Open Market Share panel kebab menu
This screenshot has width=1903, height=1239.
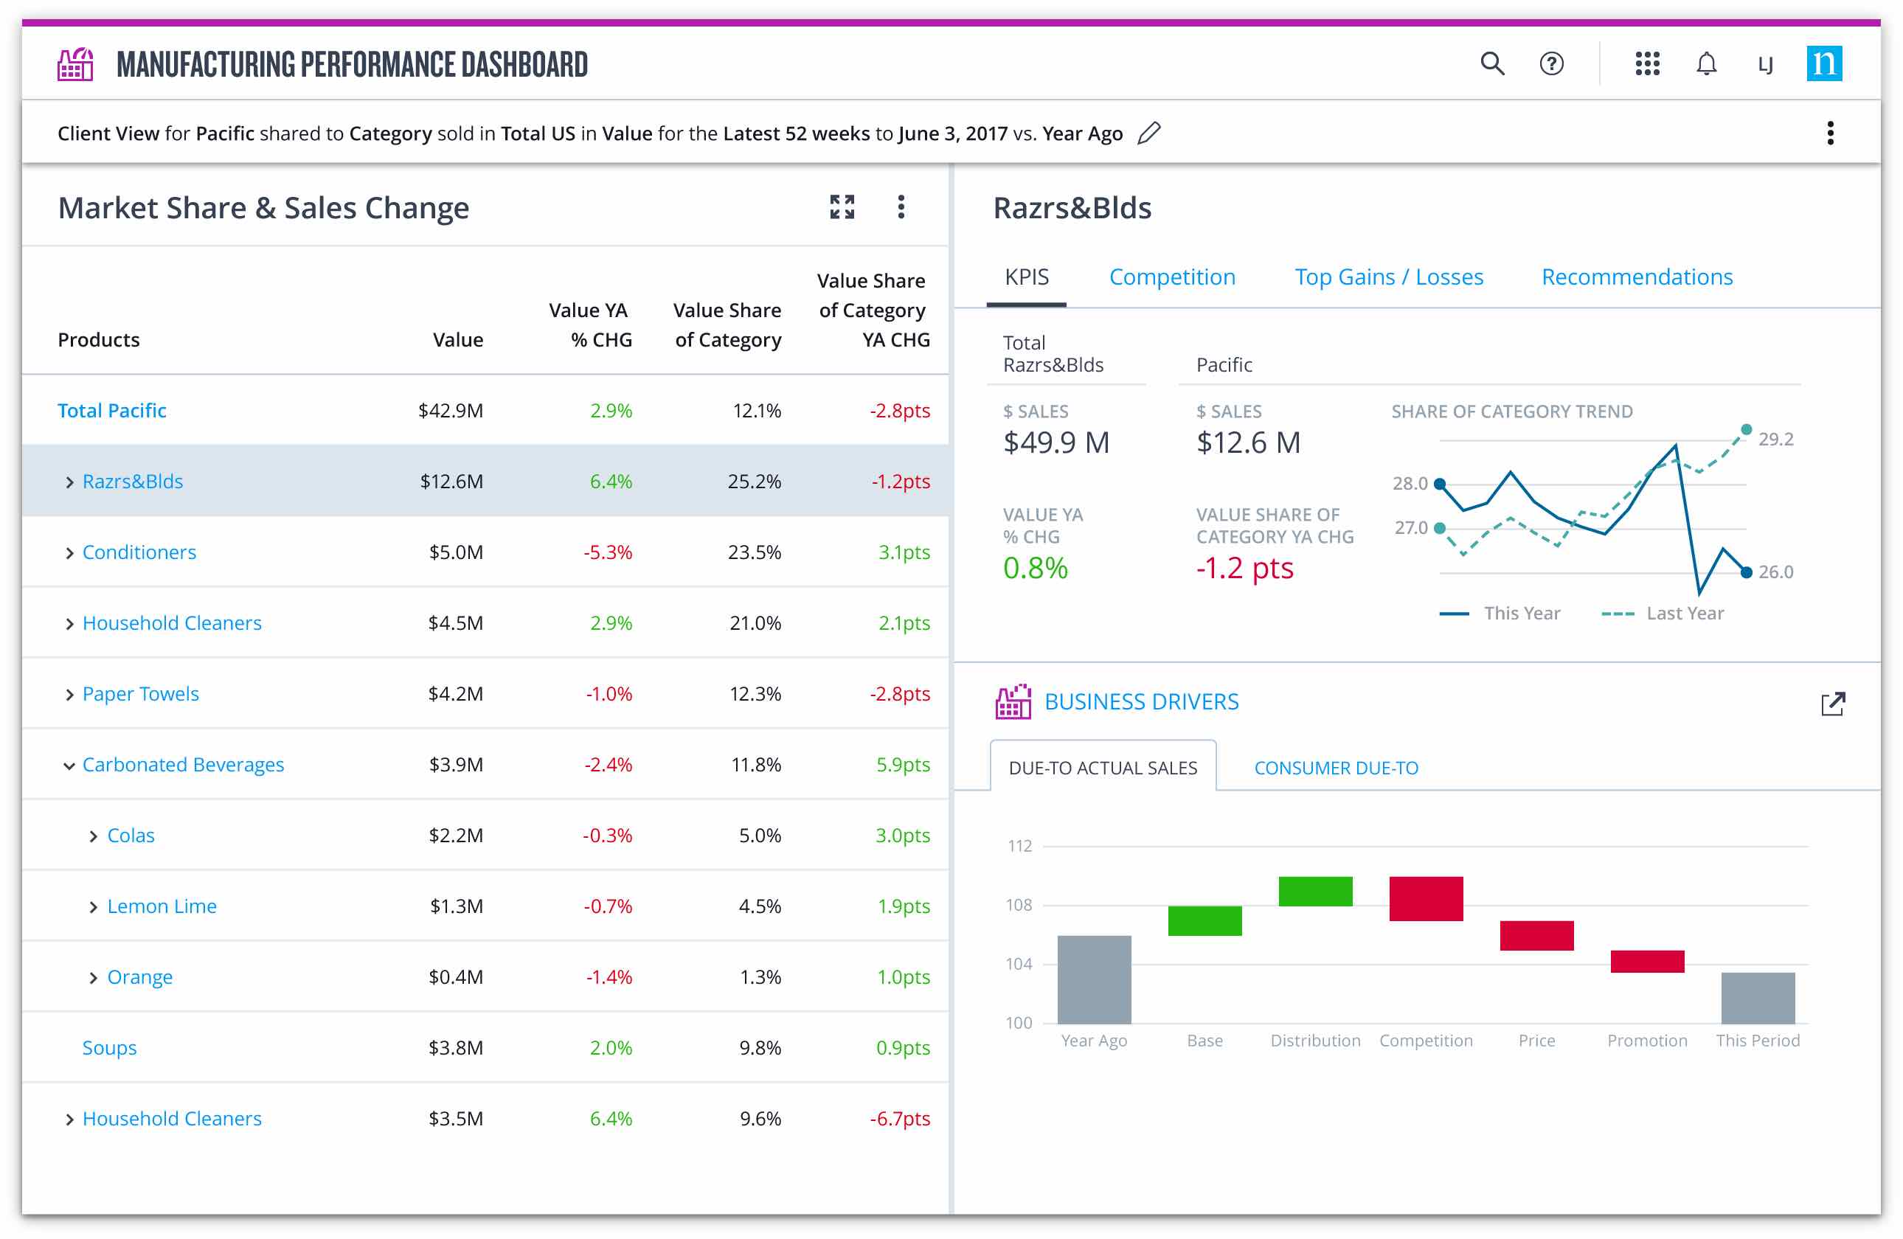click(x=901, y=207)
